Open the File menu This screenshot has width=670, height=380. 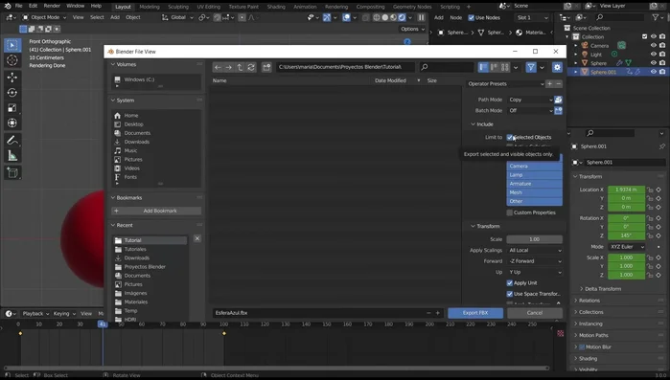click(x=19, y=6)
